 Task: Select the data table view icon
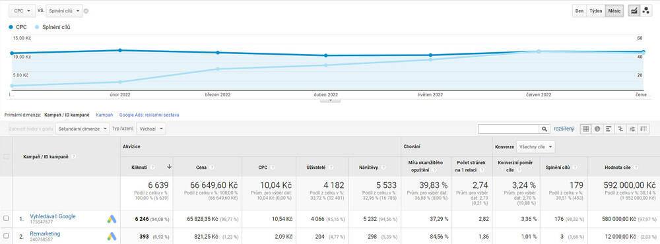(x=585, y=129)
